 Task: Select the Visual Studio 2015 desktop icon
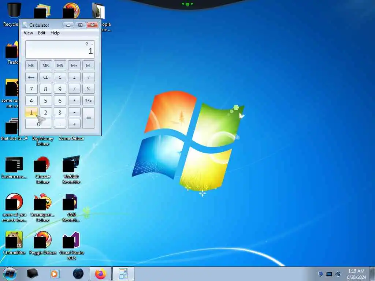[71, 246]
